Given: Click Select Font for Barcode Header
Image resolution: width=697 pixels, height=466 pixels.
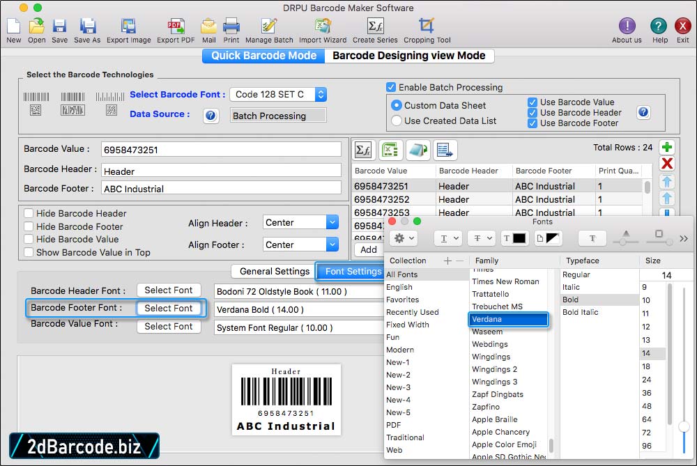Looking at the screenshot, I should click(x=169, y=290).
